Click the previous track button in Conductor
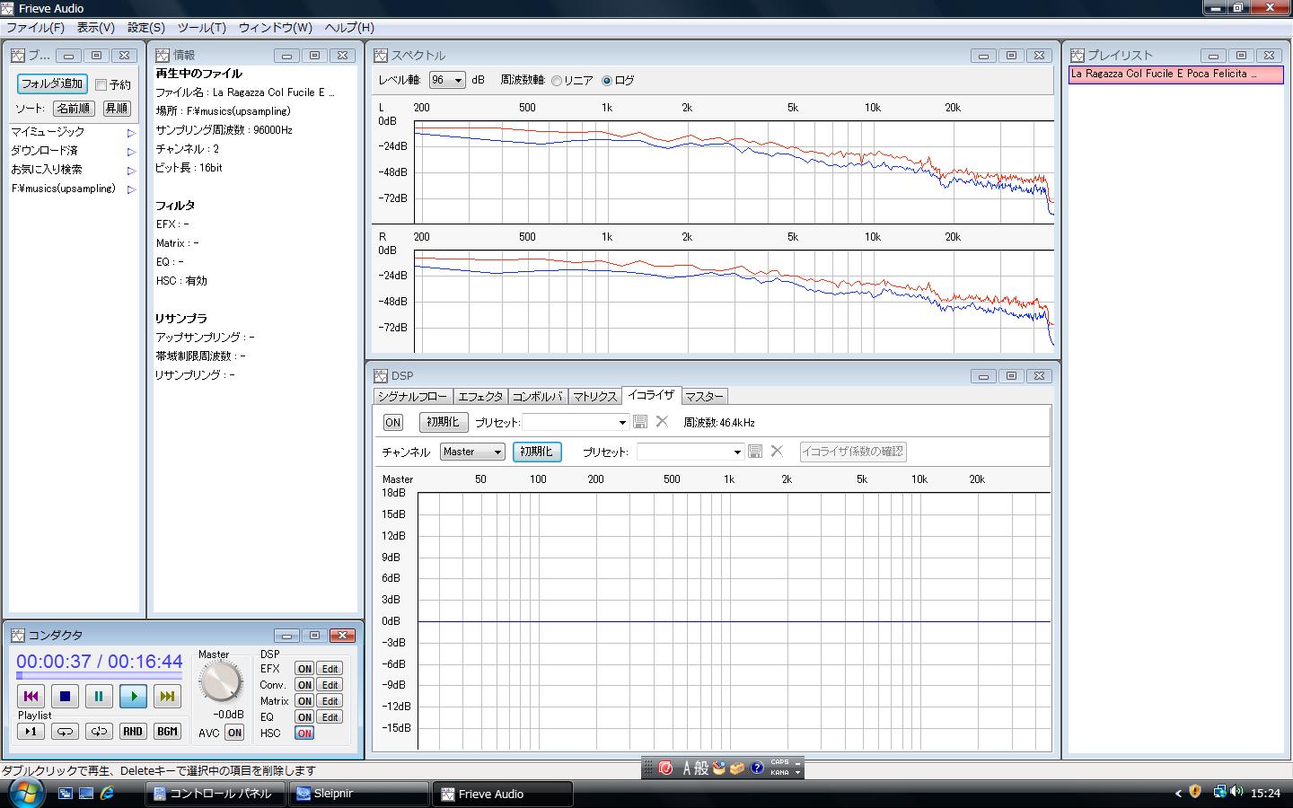This screenshot has width=1293, height=808. click(31, 696)
